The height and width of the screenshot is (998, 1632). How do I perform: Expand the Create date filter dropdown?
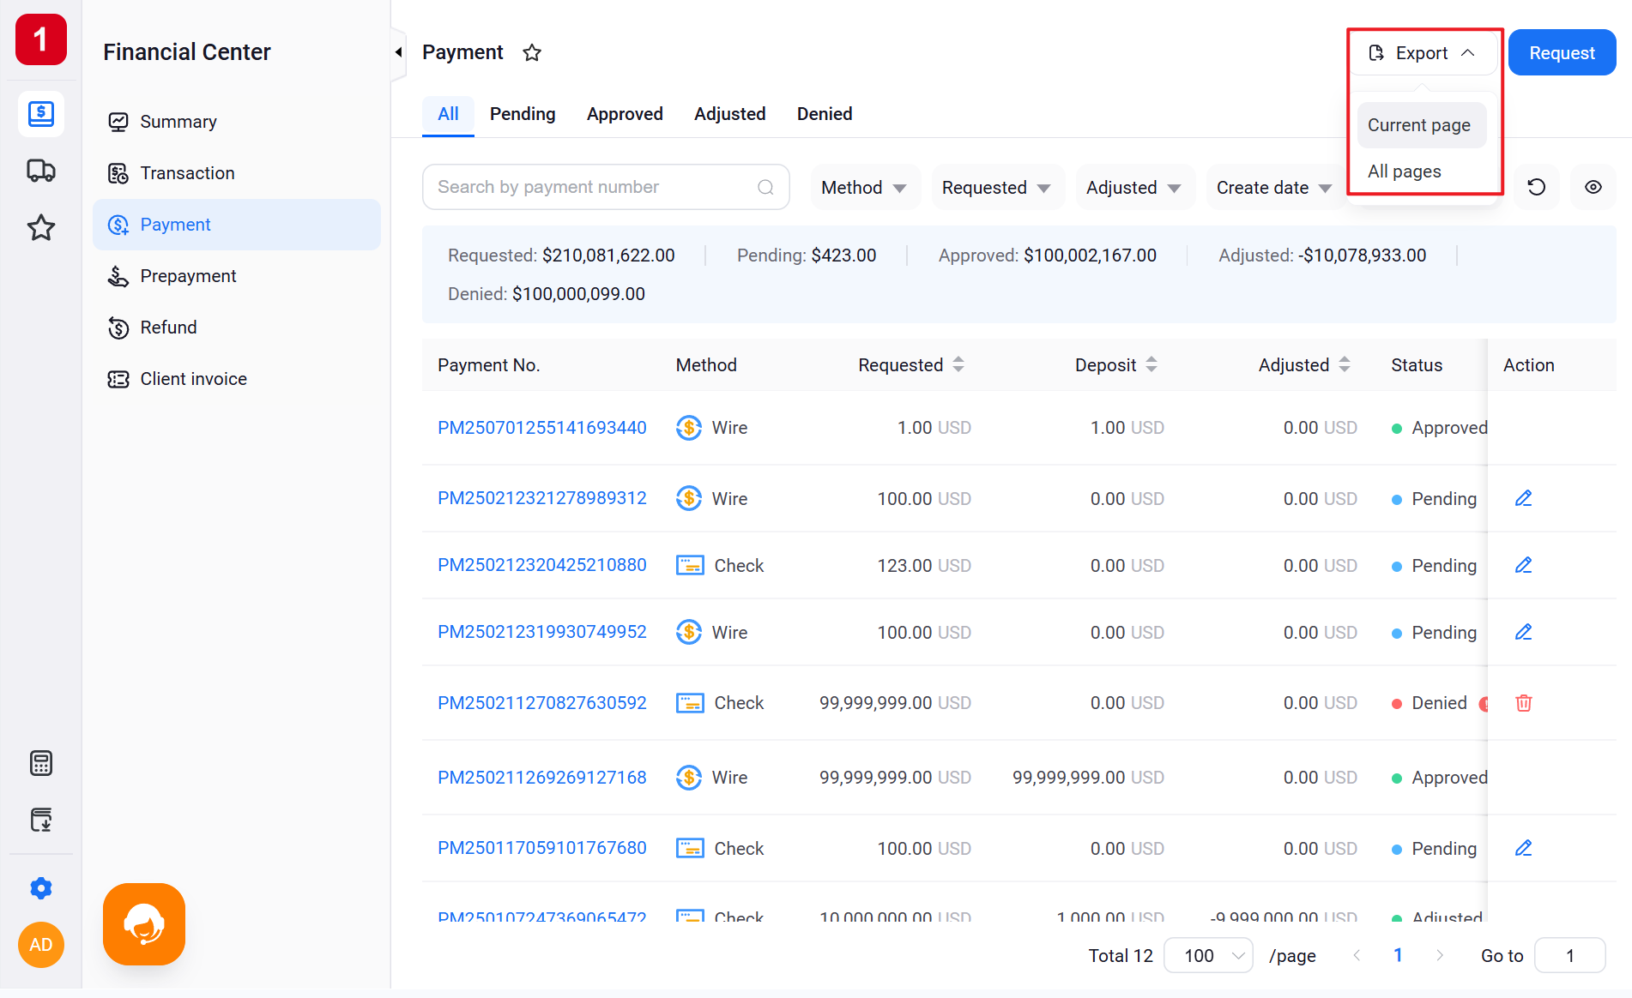point(1274,187)
